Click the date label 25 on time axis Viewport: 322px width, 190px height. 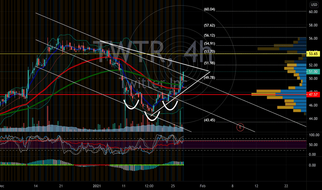(173, 186)
